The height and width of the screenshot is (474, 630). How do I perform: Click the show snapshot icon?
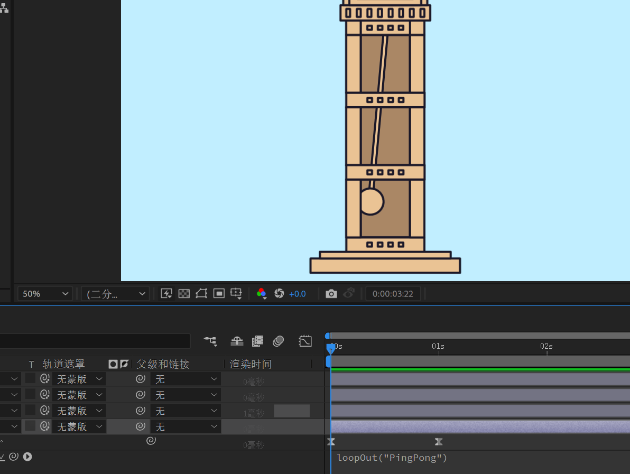(349, 293)
